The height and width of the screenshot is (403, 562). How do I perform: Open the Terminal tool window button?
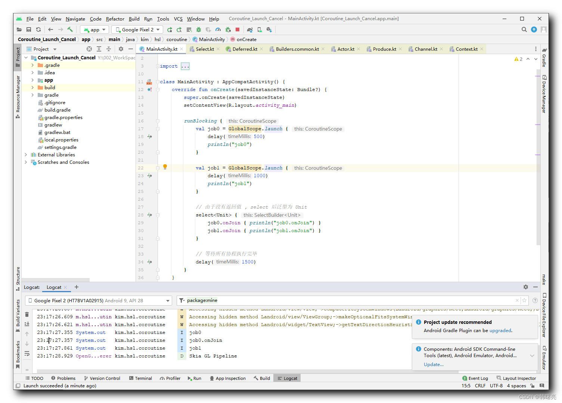click(140, 378)
